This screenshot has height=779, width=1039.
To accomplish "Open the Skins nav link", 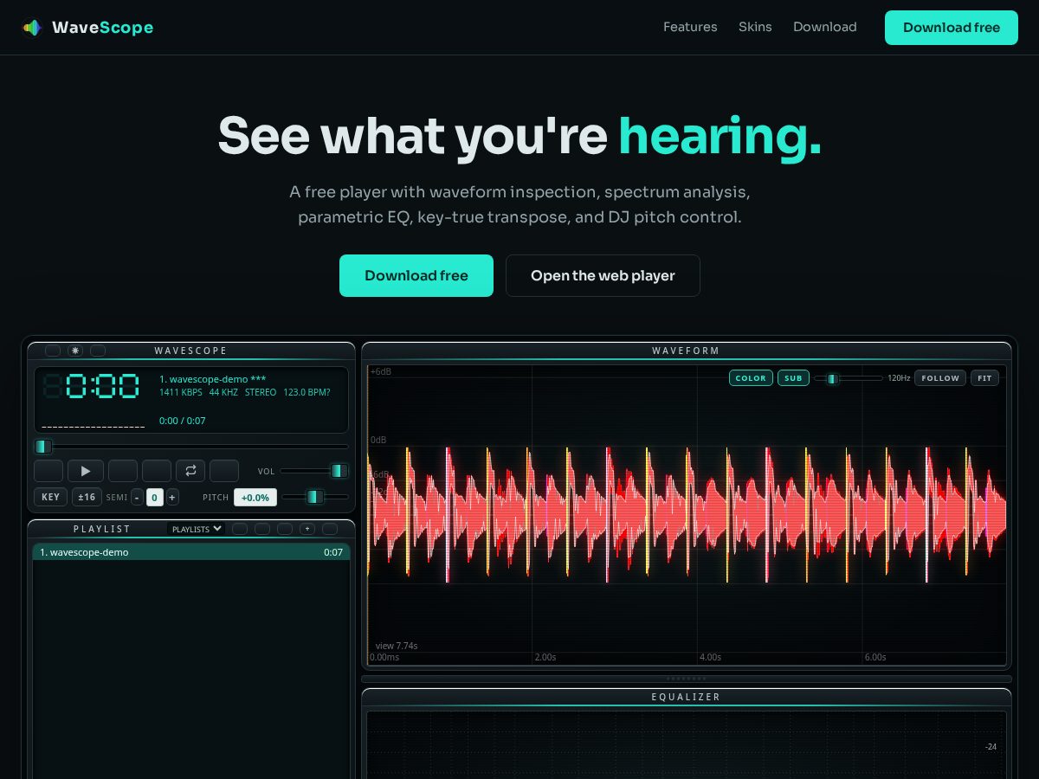I will [x=755, y=27].
